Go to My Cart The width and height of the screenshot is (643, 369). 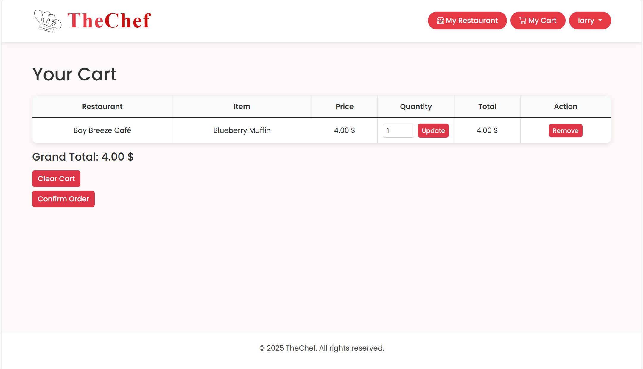542,21
